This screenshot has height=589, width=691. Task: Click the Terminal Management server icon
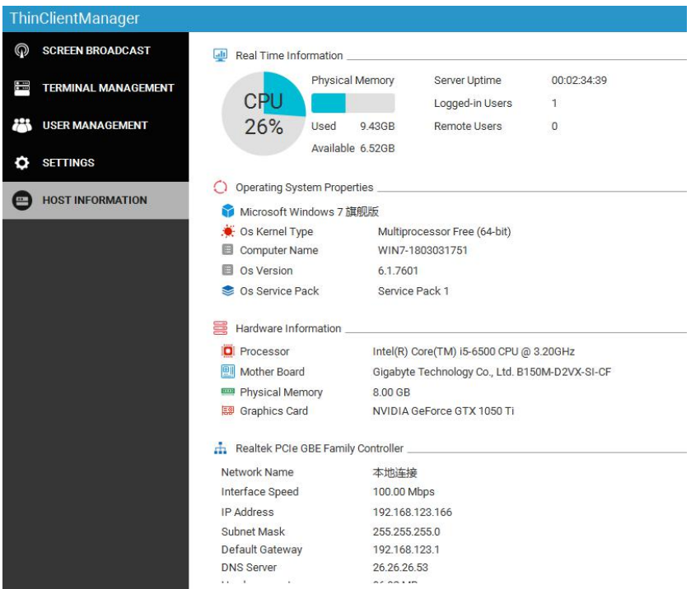coord(21,88)
